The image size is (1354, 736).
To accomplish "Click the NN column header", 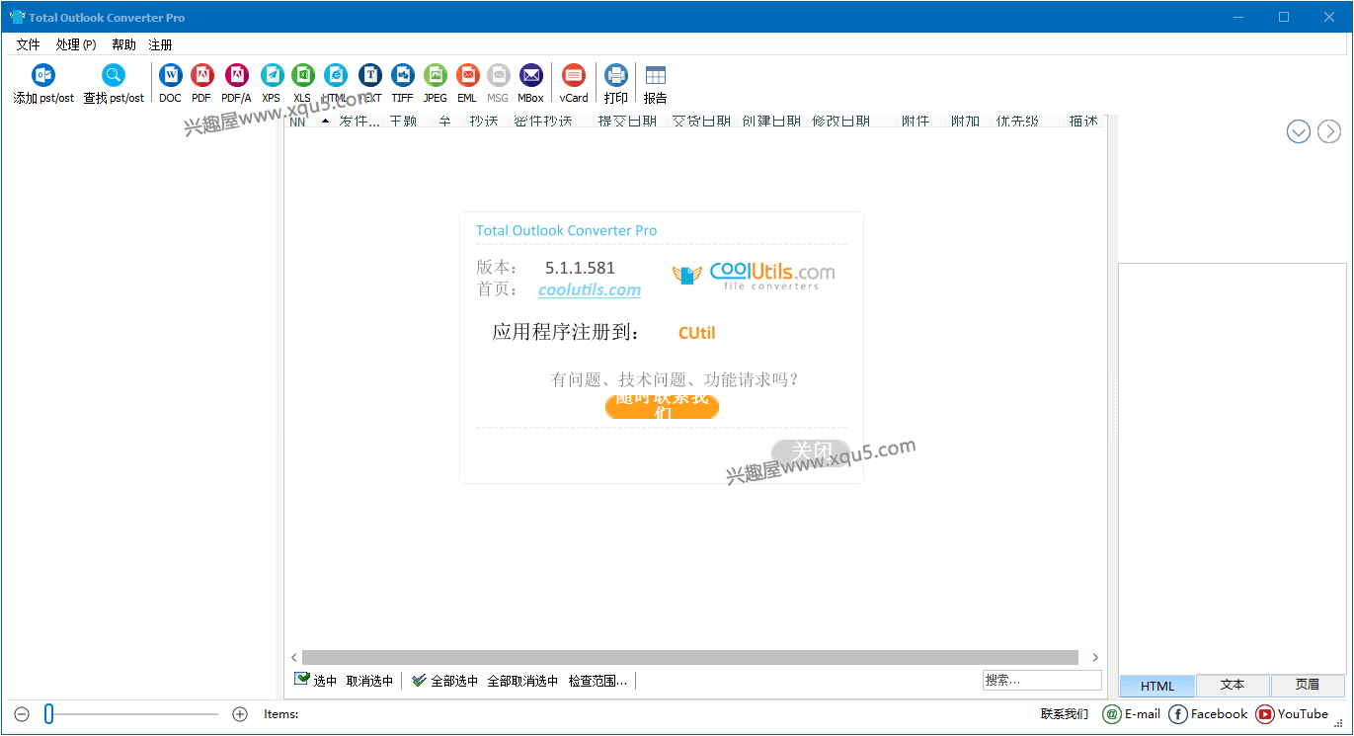I will coord(297,121).
